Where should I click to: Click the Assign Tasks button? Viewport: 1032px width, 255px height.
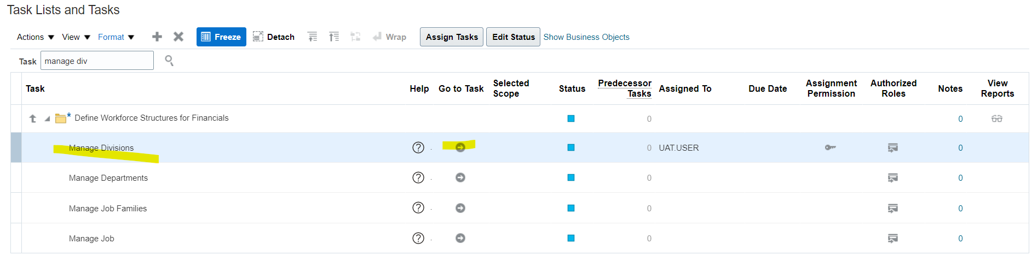coord(452,37)
